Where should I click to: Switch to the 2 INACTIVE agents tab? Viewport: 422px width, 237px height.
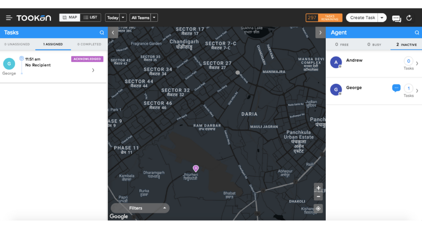[x=406, y=44]
